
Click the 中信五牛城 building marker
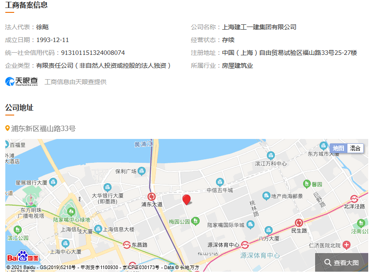[220, 182]
